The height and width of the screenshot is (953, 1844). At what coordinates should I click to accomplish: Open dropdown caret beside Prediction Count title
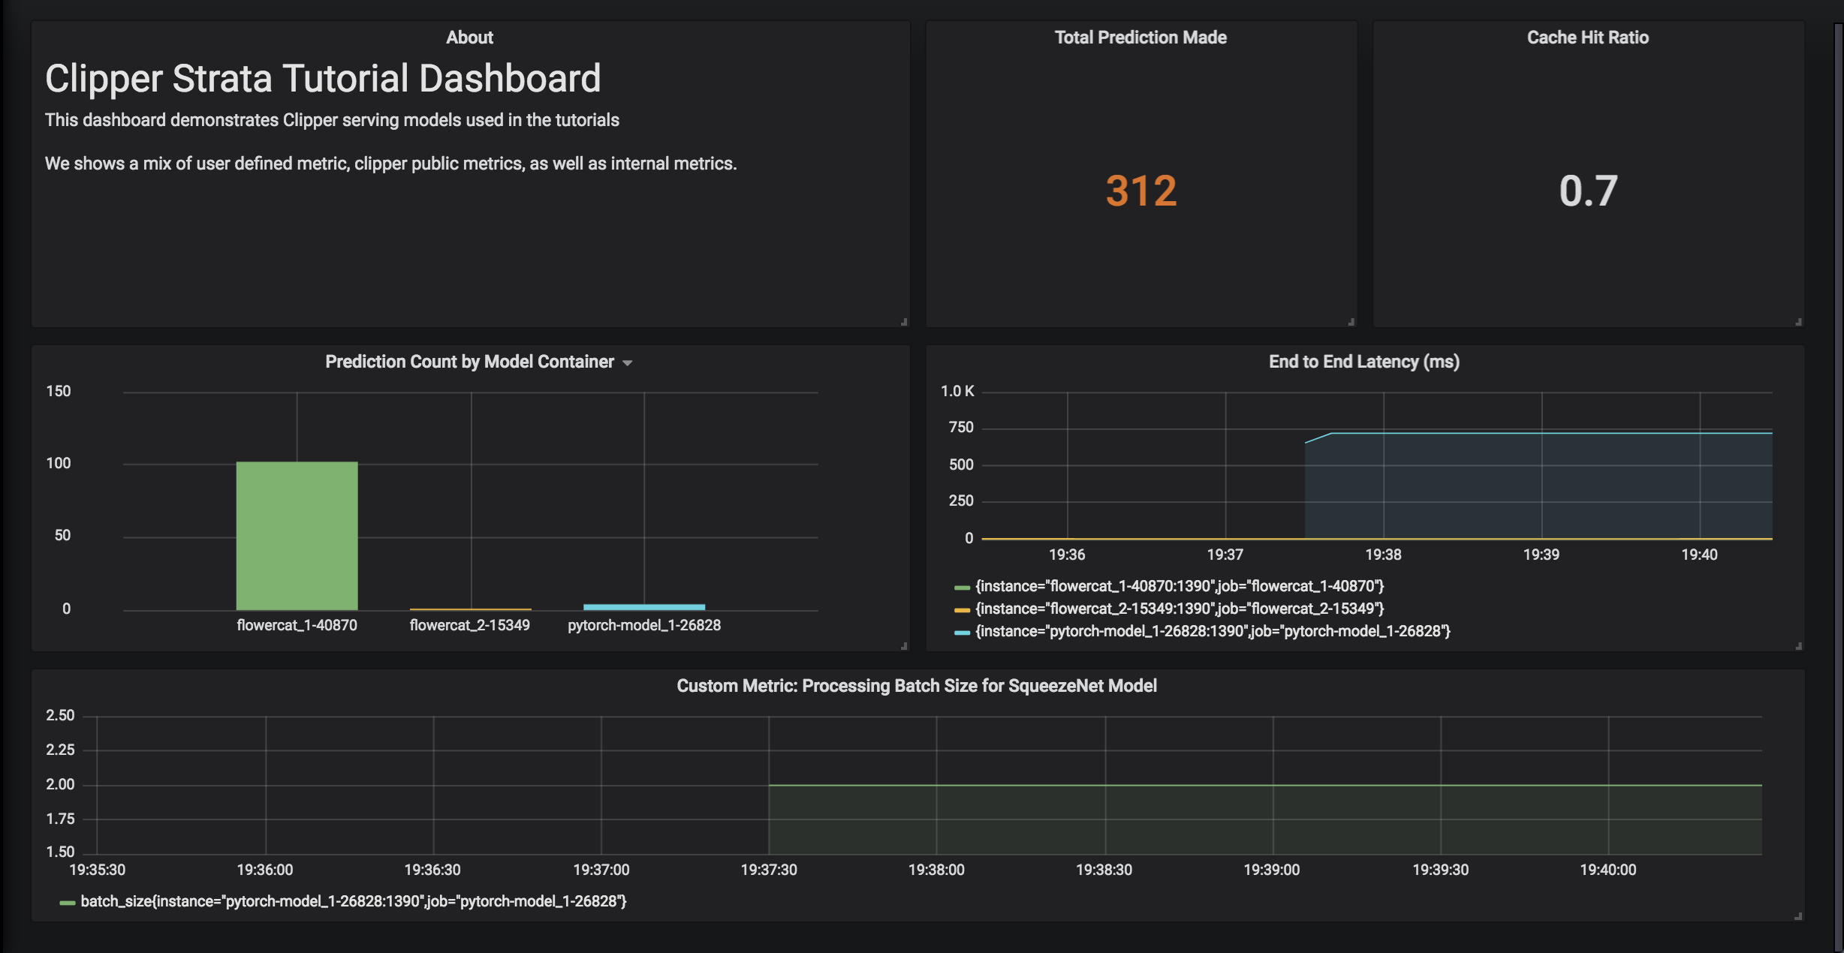coord(628,363)
